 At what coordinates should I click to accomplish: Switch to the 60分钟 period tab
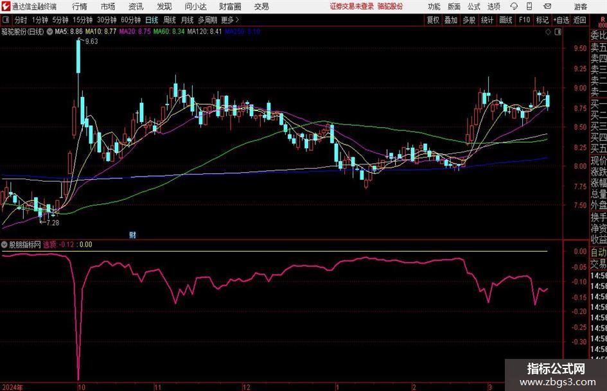tap(130, 20)
